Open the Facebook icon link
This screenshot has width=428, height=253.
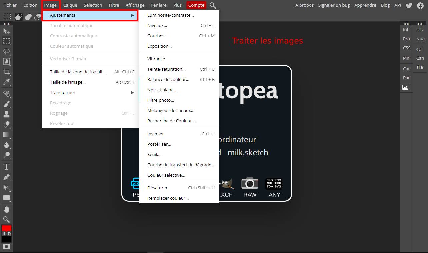[x=420, y=5]
